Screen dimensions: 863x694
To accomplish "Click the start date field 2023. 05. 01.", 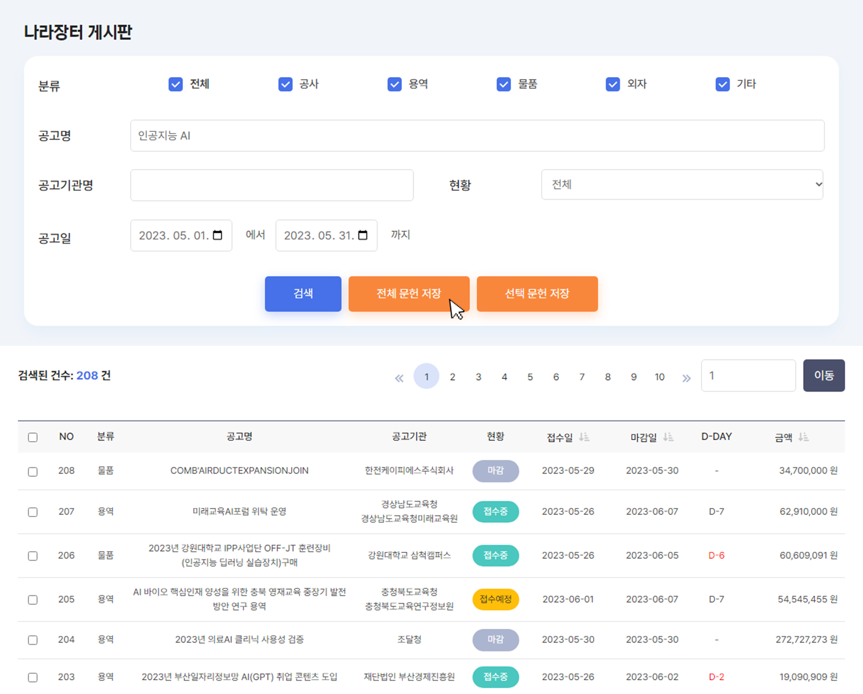I will click(x=181, y=235).
